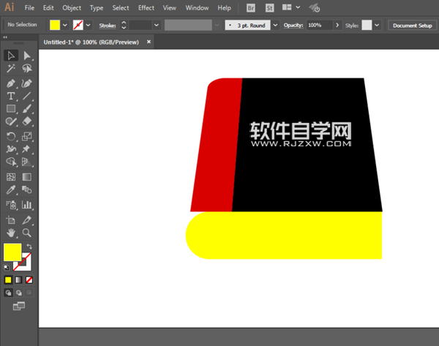Collapse the tools panel double arrows
Image resolution: width=439 pixels, height=346 pixels.
coord(5,37)
